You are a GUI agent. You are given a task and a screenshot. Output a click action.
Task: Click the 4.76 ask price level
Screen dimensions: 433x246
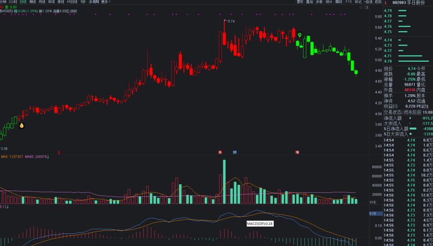[x=388, y=27]
